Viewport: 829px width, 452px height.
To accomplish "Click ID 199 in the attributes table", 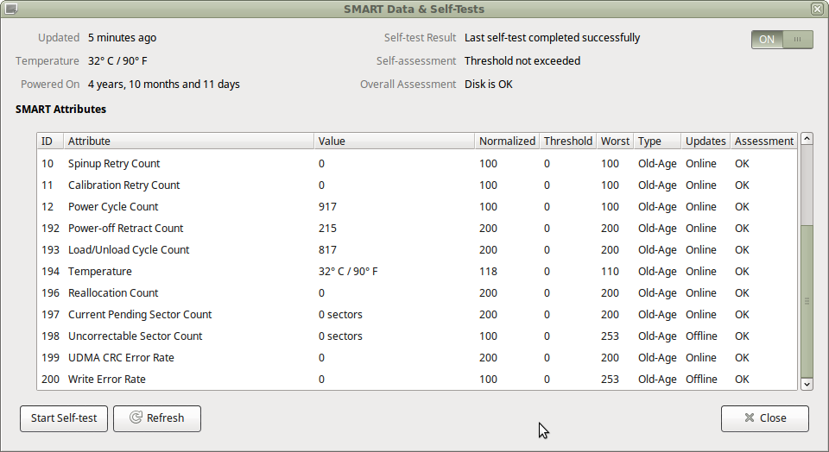I will pos(50,358).
